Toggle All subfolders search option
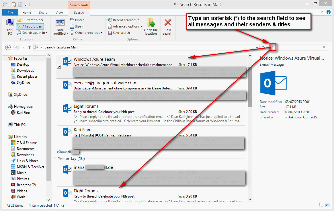This screenshot has width=334, height=211. point(30,26)
